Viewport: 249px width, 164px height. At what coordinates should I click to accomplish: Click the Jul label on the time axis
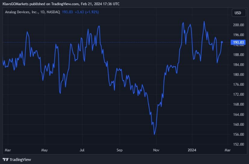[82, 150]
